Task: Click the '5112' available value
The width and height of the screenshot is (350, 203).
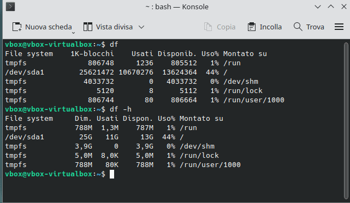Action: click(x=188, y=90)
